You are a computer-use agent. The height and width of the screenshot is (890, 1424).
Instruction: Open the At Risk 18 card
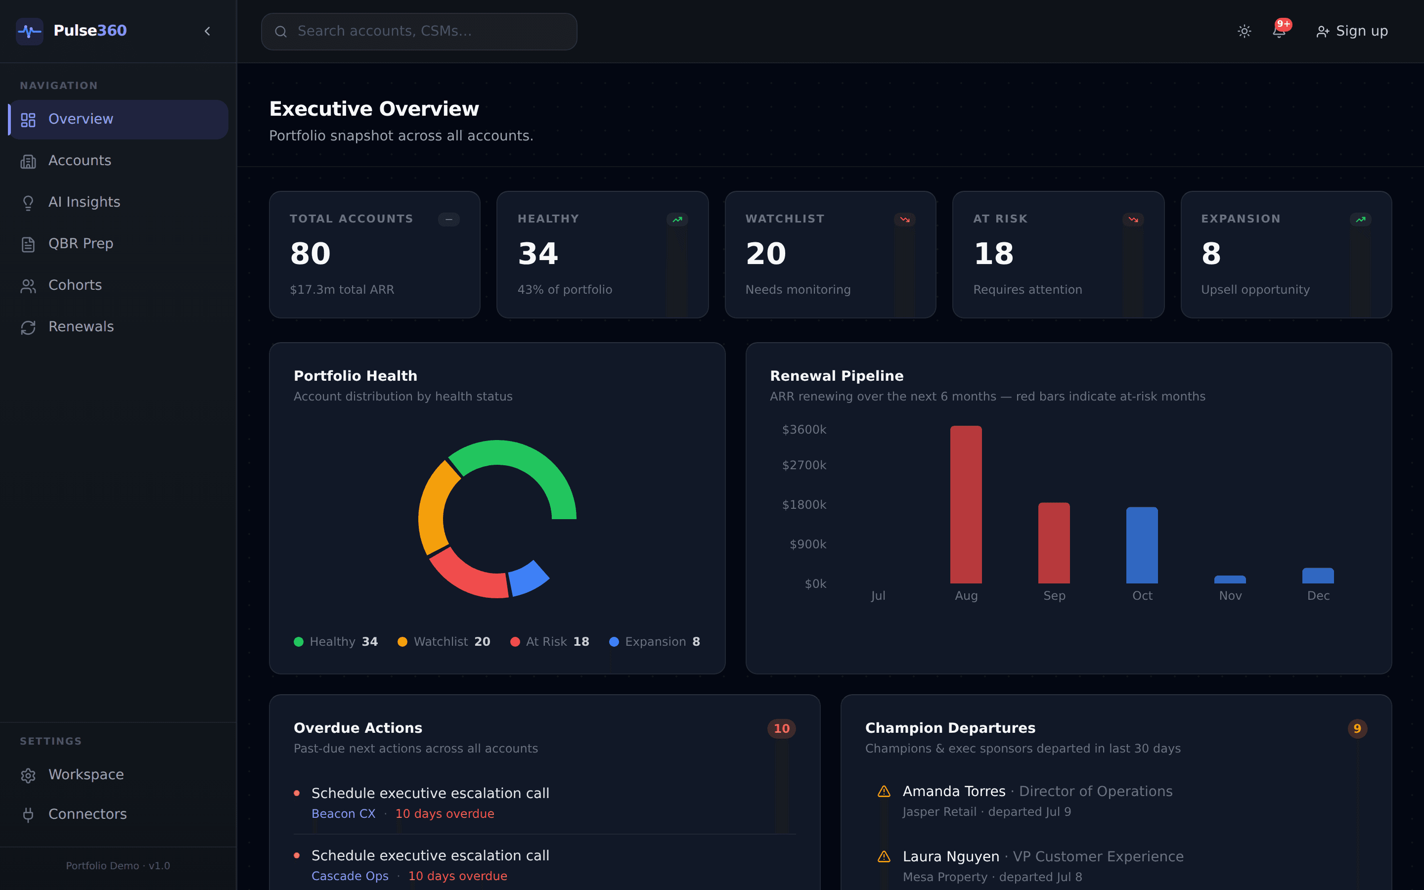pyautogui.click(x=1059, y=254)
